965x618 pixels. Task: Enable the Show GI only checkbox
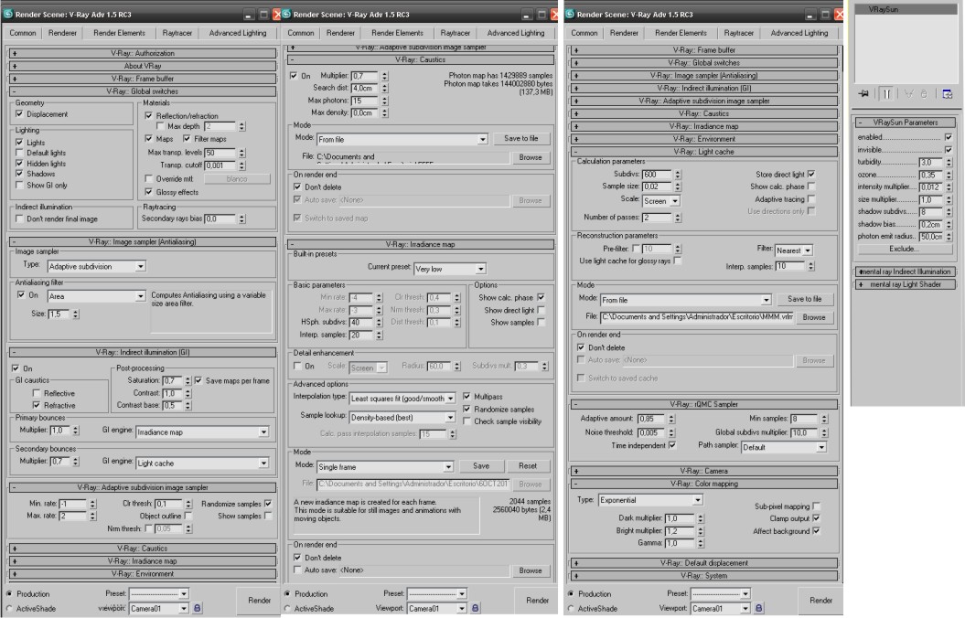20,185
